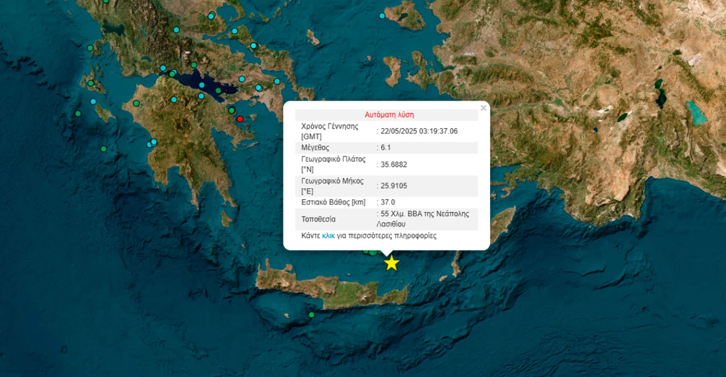This screenshot has height=377, width=726.
Task: Click the cyan marker in the Corinthian Gulf
Action: (201, 84)
